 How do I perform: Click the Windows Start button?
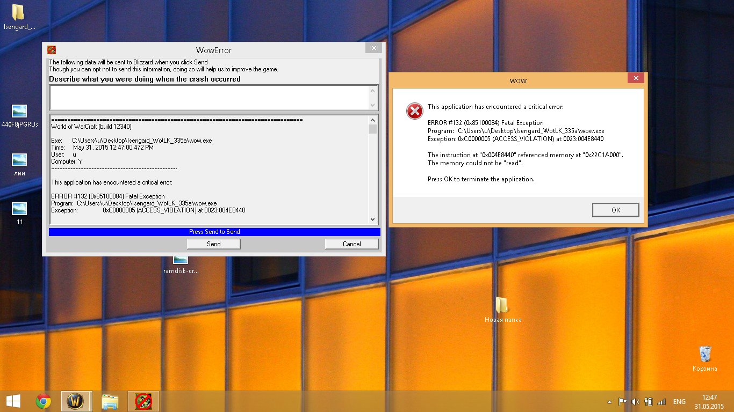click(13, 401)
